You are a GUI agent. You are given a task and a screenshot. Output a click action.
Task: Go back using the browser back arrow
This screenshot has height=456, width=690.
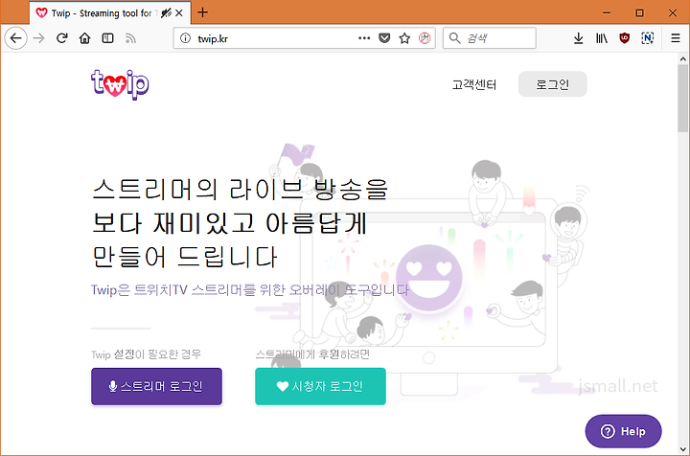coord(16,38)
